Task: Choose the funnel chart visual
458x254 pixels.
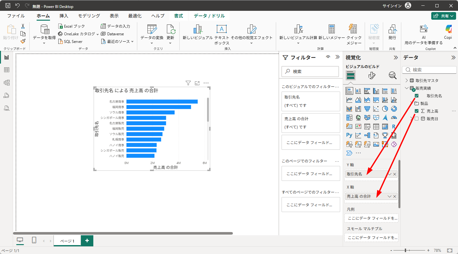Action: (367, 109)
